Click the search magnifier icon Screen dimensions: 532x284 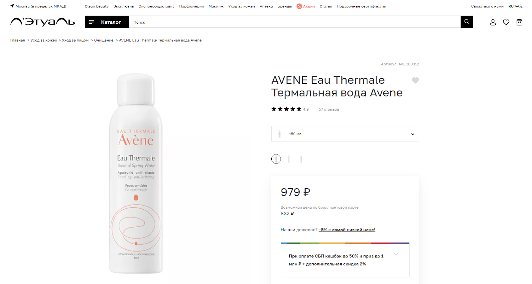tap(467, 22)
